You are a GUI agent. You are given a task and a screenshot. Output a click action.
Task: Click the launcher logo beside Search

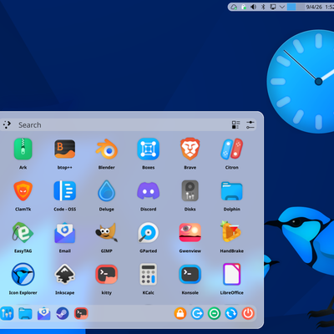(8, 124)
